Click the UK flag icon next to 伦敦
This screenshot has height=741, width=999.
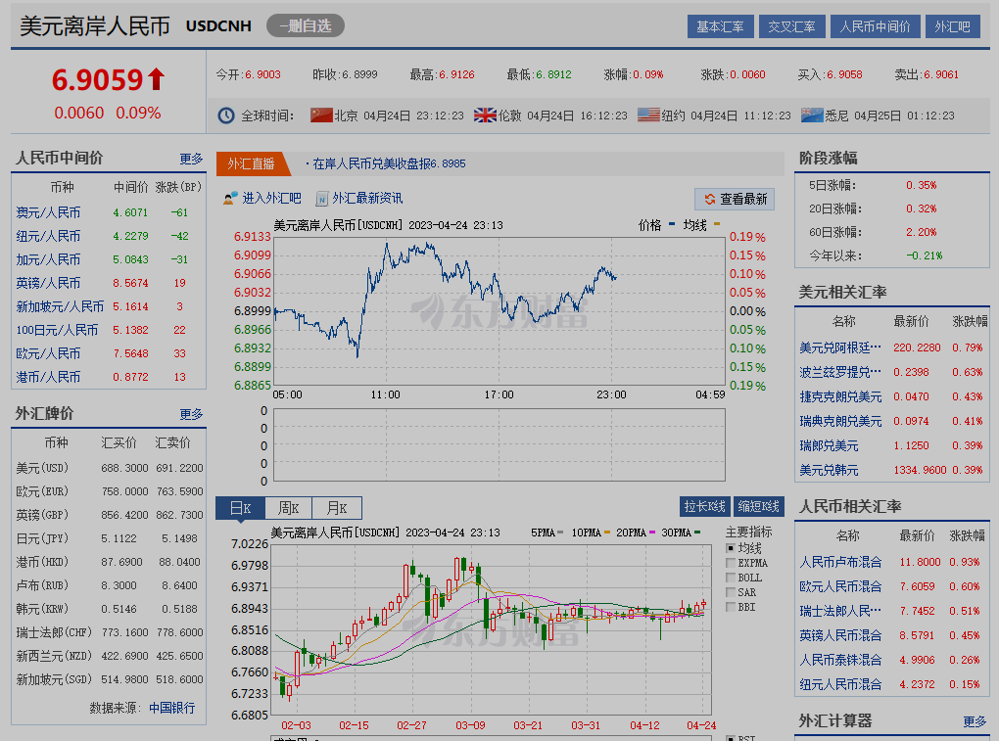click(x=485, y=115)
